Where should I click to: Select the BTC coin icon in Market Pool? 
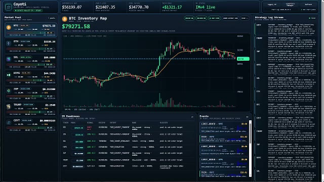(9, 27)
